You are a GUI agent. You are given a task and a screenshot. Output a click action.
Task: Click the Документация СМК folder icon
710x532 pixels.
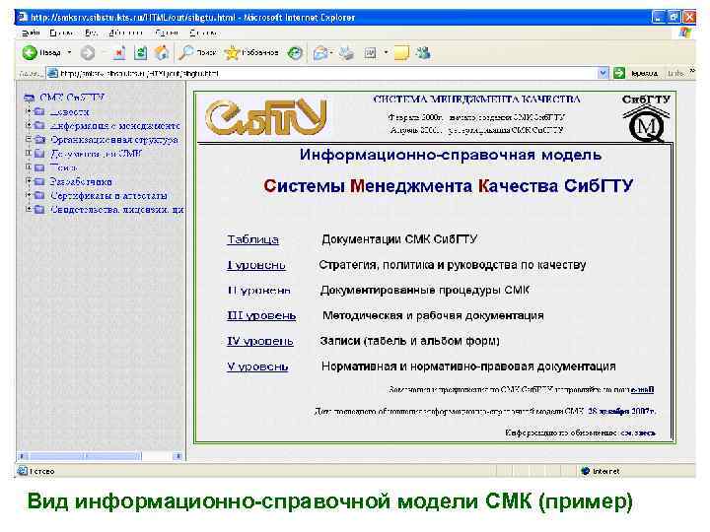pyautogui.click(x=39, y=154)
